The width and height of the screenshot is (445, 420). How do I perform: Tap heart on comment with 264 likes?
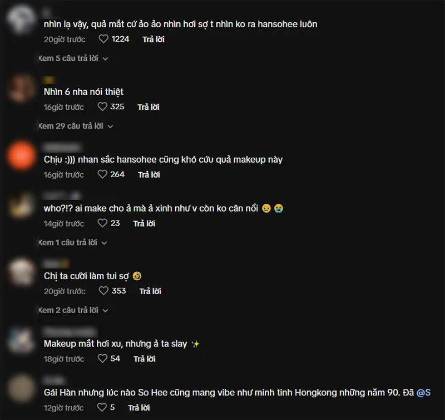point(102,174)
